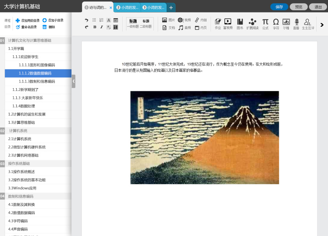This screenshot has height=236, width=328.
Task: Open the font style A icon
Action: pyautogui.click(x=109, y=20)
